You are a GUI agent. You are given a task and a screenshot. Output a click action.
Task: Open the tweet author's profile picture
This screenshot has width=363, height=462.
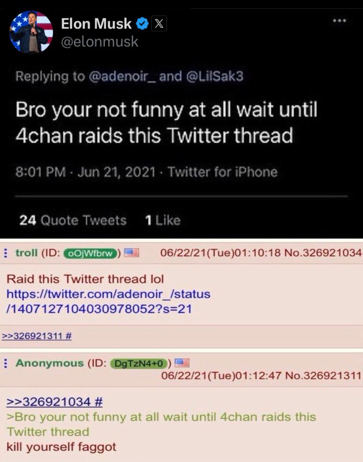coord(31,32)
